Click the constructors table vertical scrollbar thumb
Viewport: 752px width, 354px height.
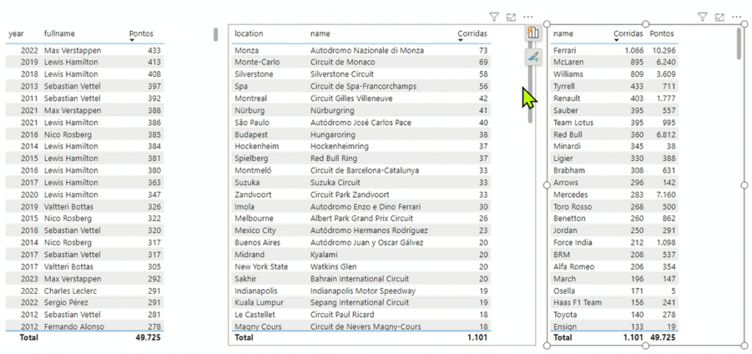(738, 44)
